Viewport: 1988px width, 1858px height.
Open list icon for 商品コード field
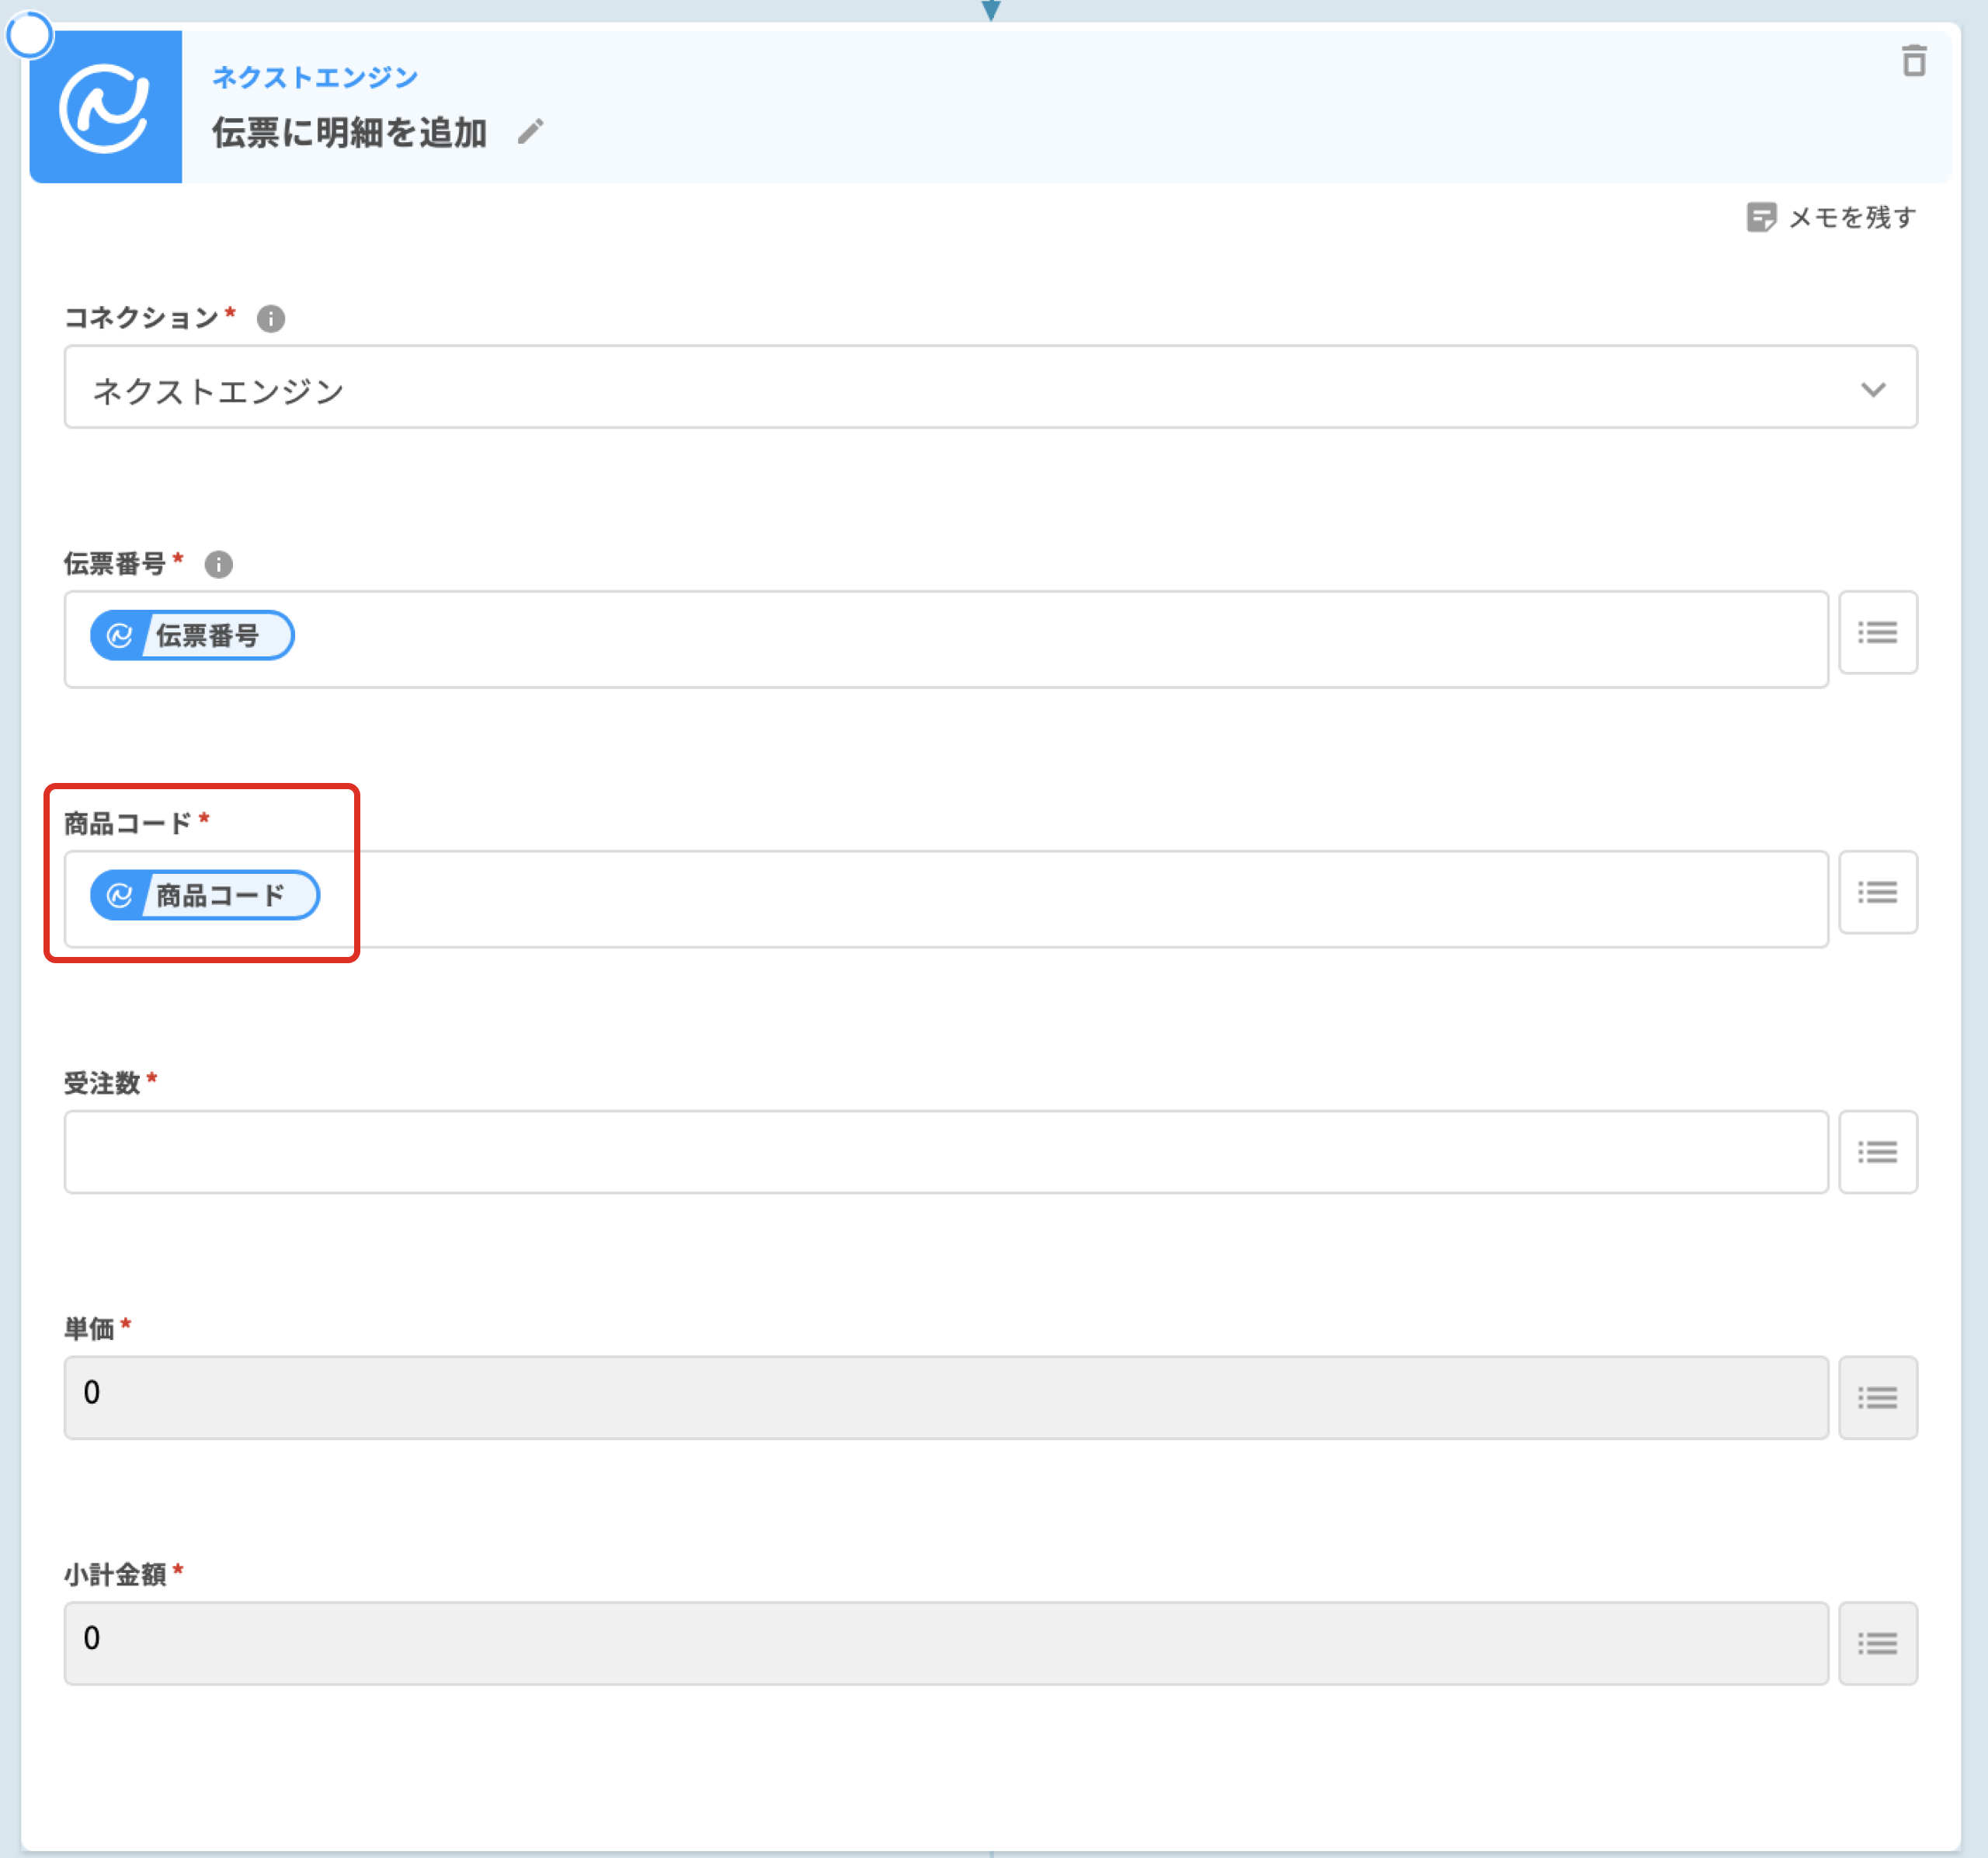coord(1877,893)
